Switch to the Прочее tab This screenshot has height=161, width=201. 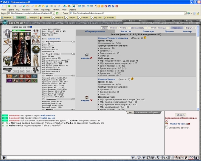169,31
